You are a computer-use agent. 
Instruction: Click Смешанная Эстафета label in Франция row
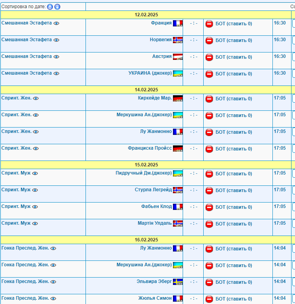tap(26, 23)
